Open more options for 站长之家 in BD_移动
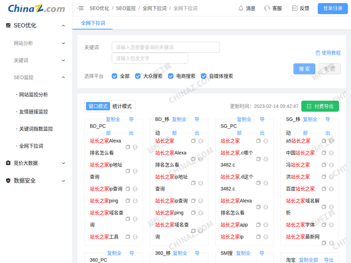 (201, 141)
